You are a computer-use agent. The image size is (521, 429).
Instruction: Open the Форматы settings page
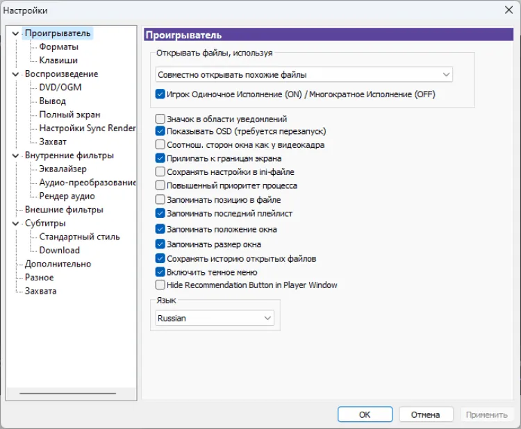[59, 47]
